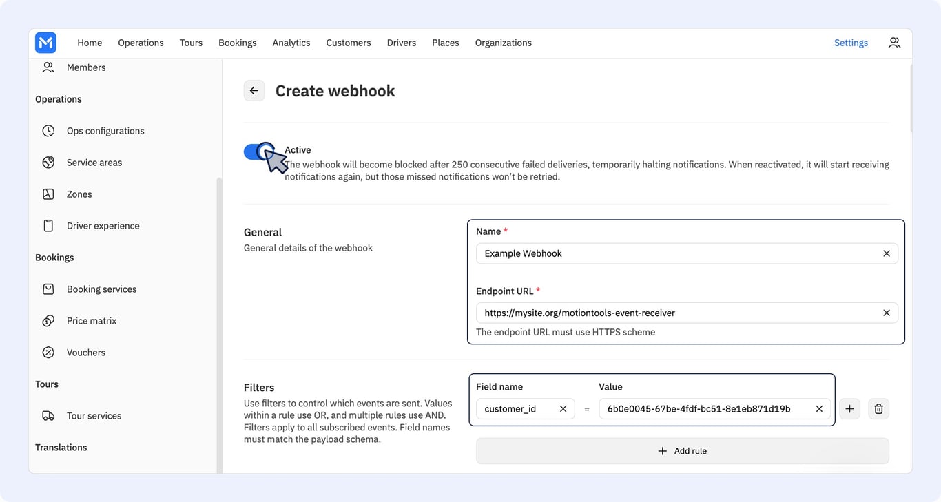Clear the Example Webhook name field
This screenshot has height=502, width=941.
[x=887, y=253]
